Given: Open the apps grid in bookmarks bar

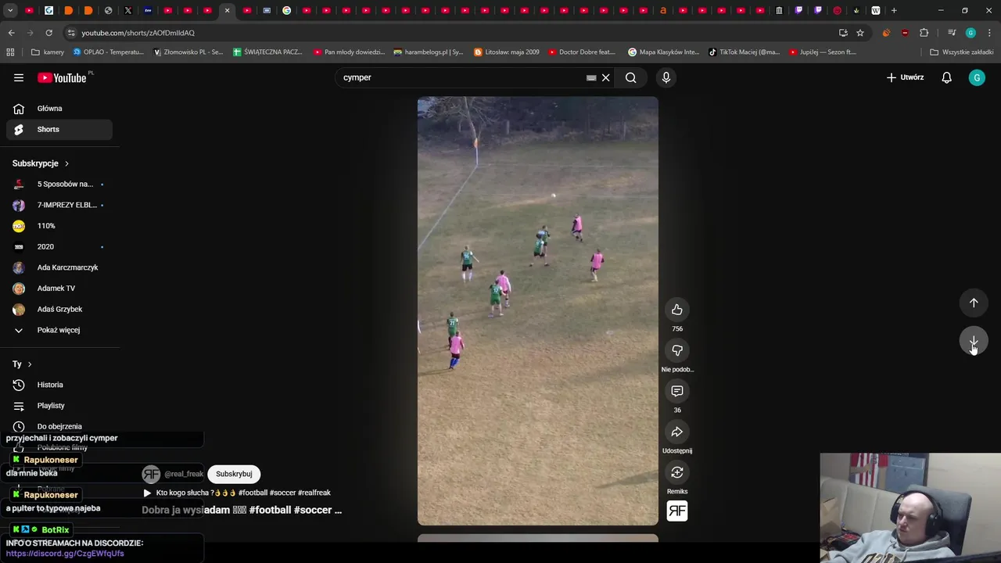Looking at the screenshot, I should click(x=10, y=52).
